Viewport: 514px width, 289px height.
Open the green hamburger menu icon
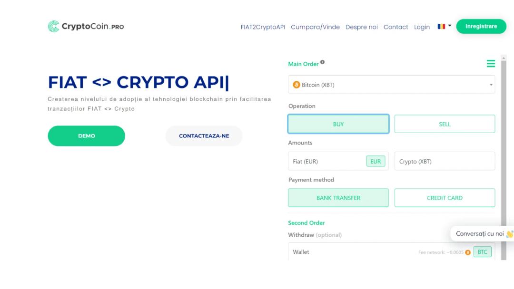tap(491, 64)
